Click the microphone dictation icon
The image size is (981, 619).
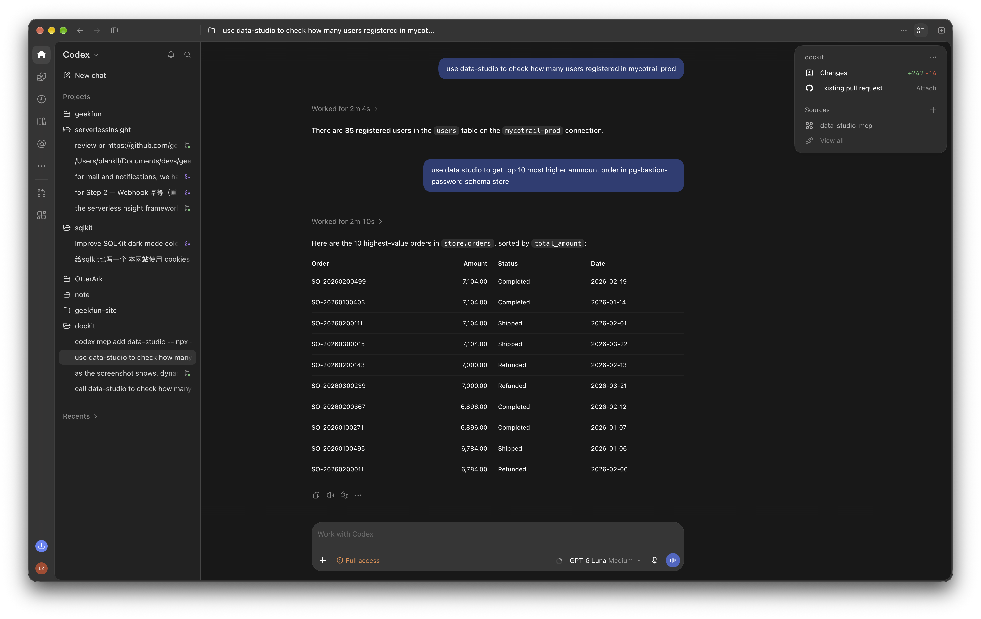tap(655, 560)
